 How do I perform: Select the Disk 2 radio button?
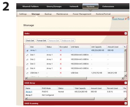pyautogui.click(x=27, y=60)
